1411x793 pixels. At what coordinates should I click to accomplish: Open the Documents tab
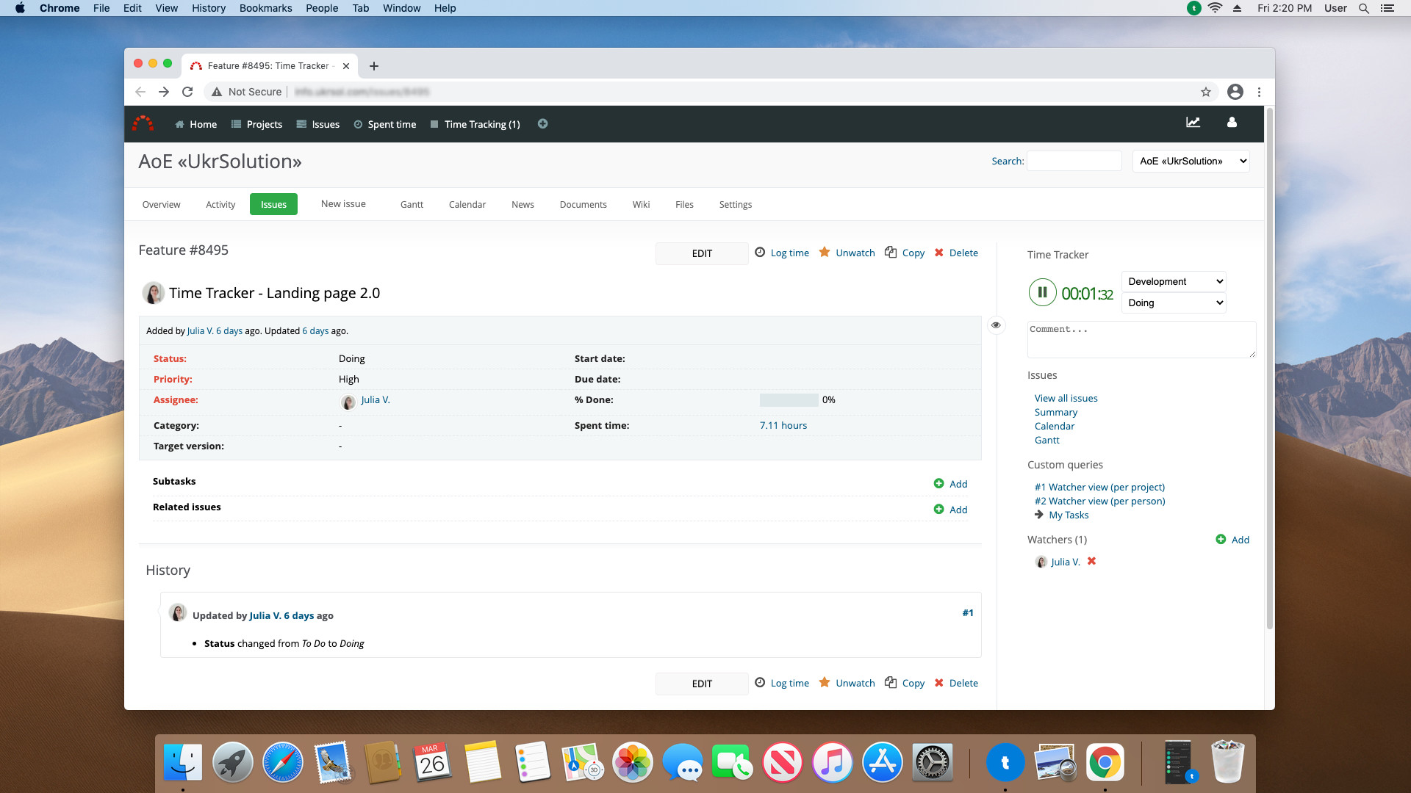(583, 204)
